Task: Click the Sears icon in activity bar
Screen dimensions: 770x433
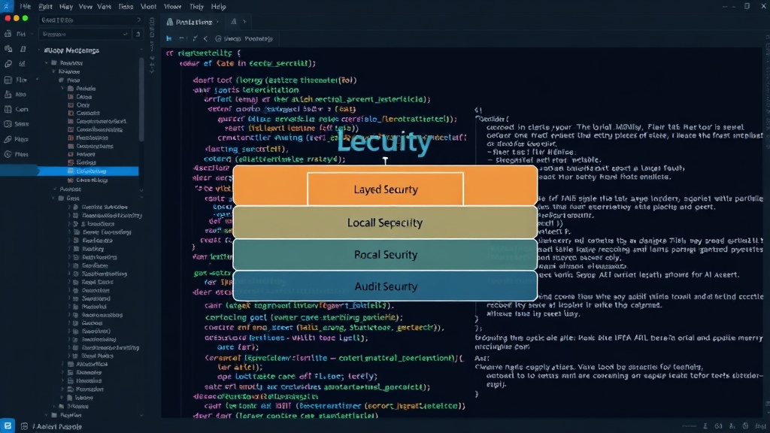Action: (8, 124)
